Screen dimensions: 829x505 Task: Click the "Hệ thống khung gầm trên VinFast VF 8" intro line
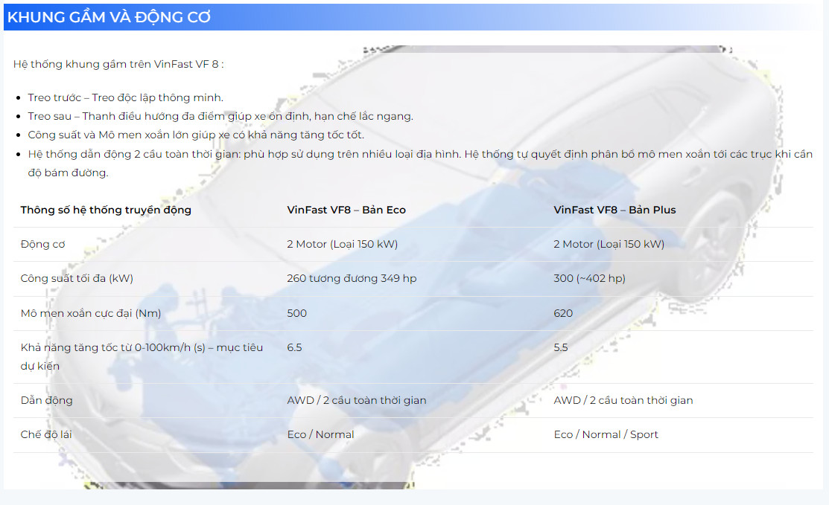point(118,64)
